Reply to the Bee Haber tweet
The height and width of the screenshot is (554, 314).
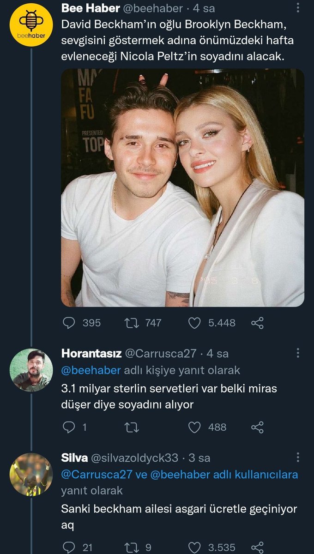click(x=68, y=323)
